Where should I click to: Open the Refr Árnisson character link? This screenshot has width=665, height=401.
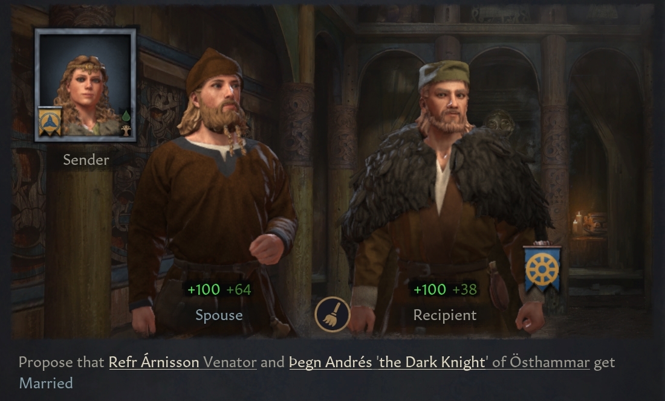[154, 362]
